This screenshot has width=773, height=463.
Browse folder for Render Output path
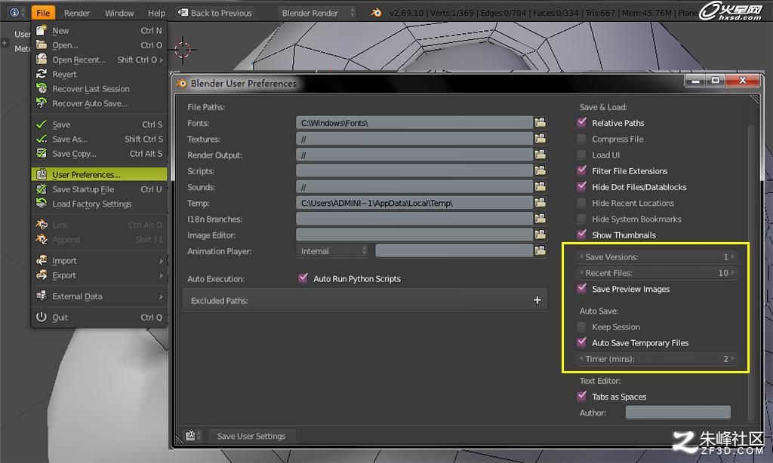tap(540, 155)
